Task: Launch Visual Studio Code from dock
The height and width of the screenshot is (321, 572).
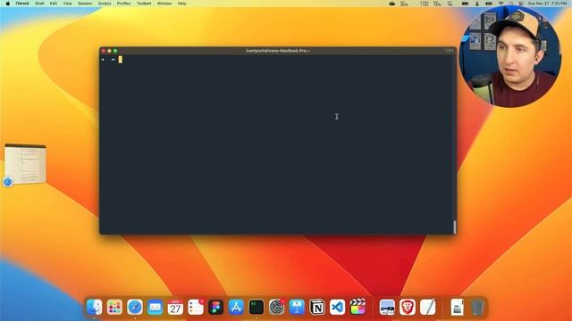Action: coord(338,307)
